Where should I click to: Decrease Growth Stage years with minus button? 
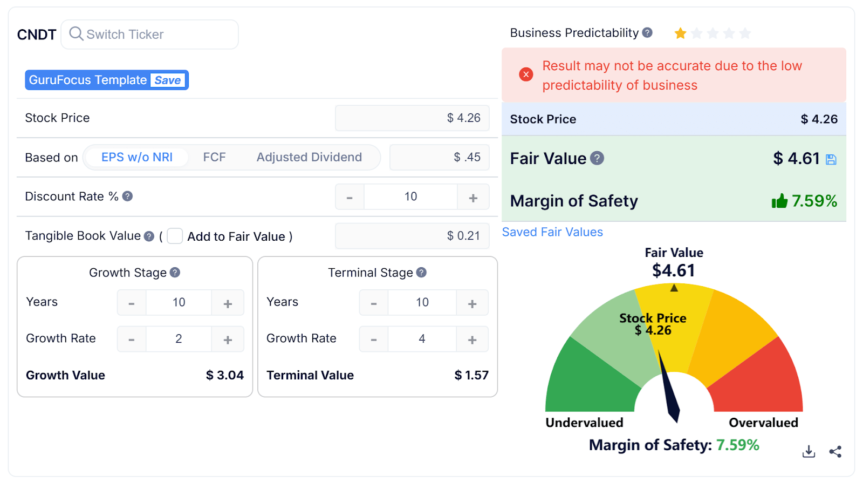coord(131,302)
